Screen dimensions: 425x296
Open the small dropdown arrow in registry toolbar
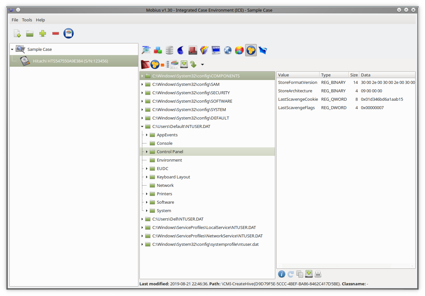202,64
